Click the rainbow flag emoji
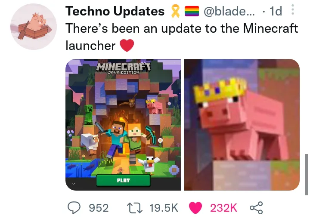 192,11
